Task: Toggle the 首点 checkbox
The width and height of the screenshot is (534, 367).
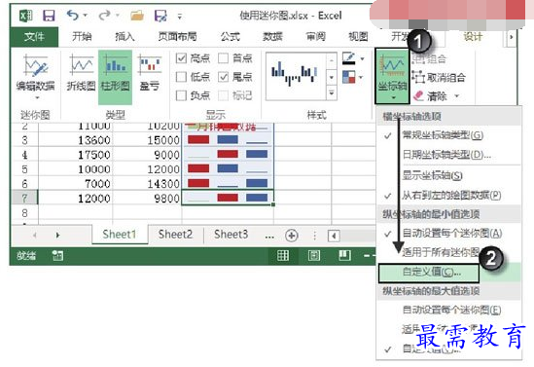Action: pyautogui.click(x=223, y=58)
